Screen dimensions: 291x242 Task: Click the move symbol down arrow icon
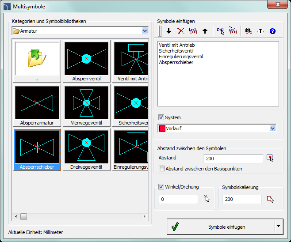[x=168, y=31]
